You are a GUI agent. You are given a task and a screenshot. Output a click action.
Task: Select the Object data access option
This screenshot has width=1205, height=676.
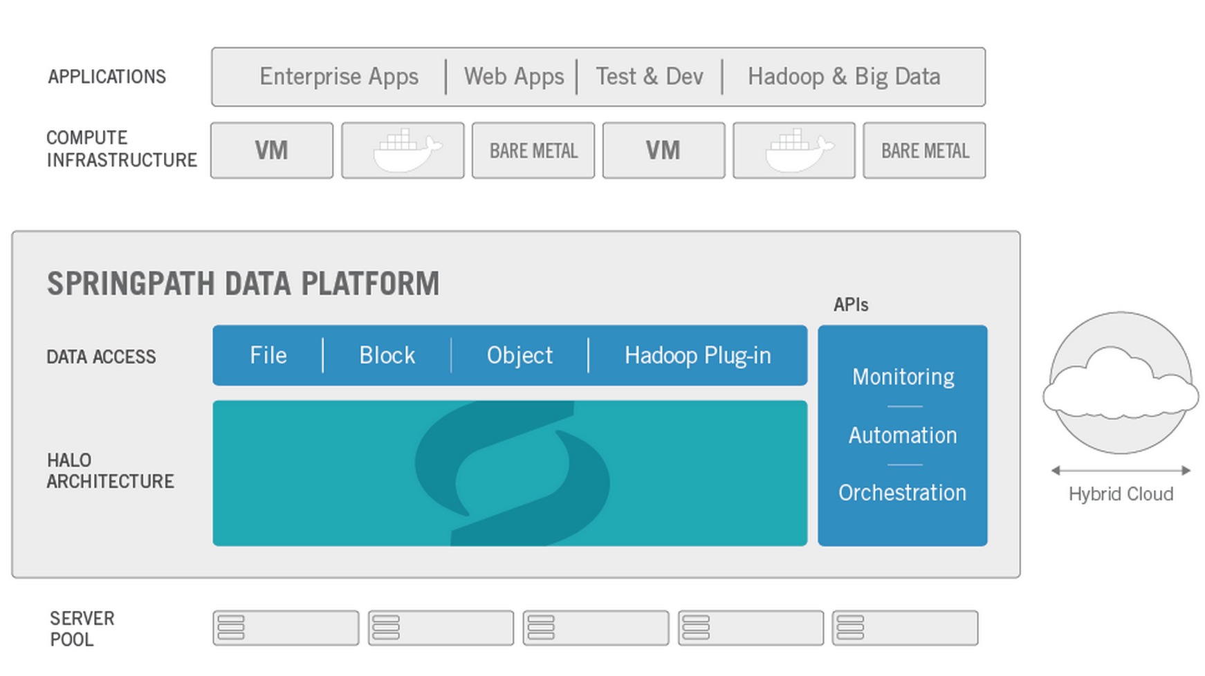tap(519, 355)
